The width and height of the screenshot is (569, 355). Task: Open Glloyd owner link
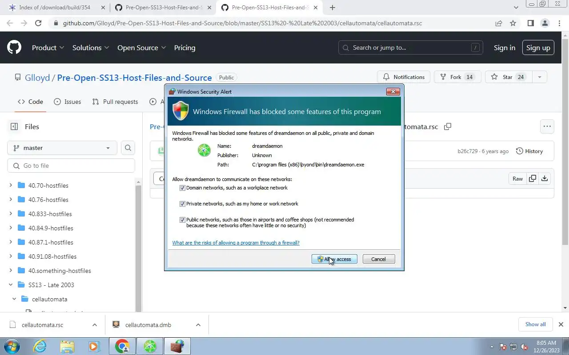(x=37, y=77)
